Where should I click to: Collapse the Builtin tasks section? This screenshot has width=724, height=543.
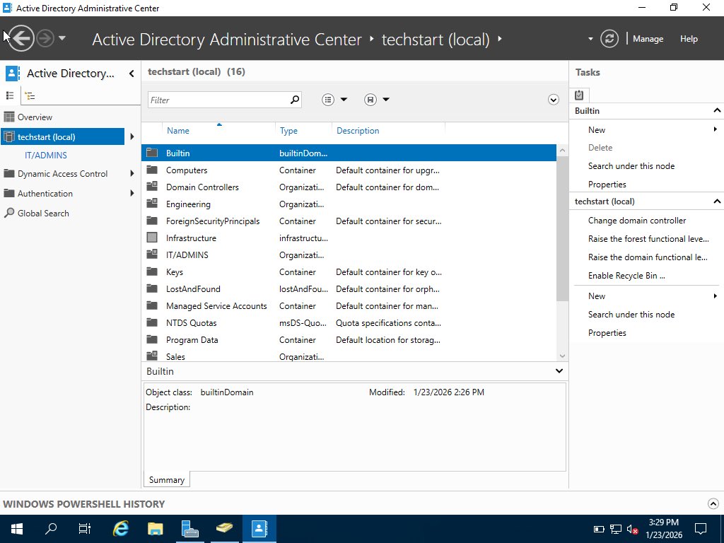click(717, 110)
